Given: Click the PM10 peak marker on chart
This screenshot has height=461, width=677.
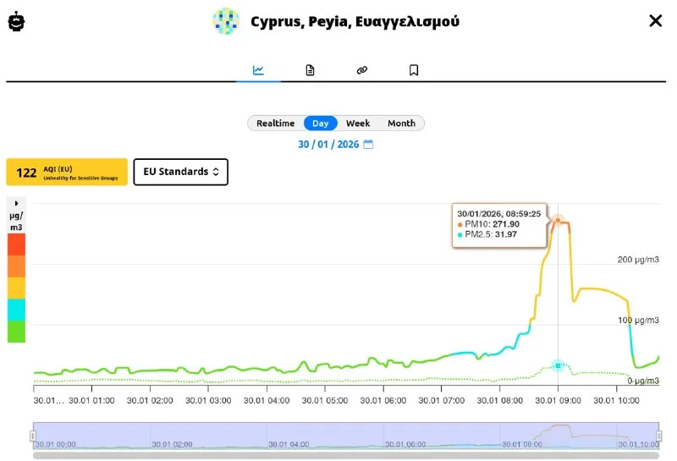Looking at the screenshot, I should click(558, 221).
